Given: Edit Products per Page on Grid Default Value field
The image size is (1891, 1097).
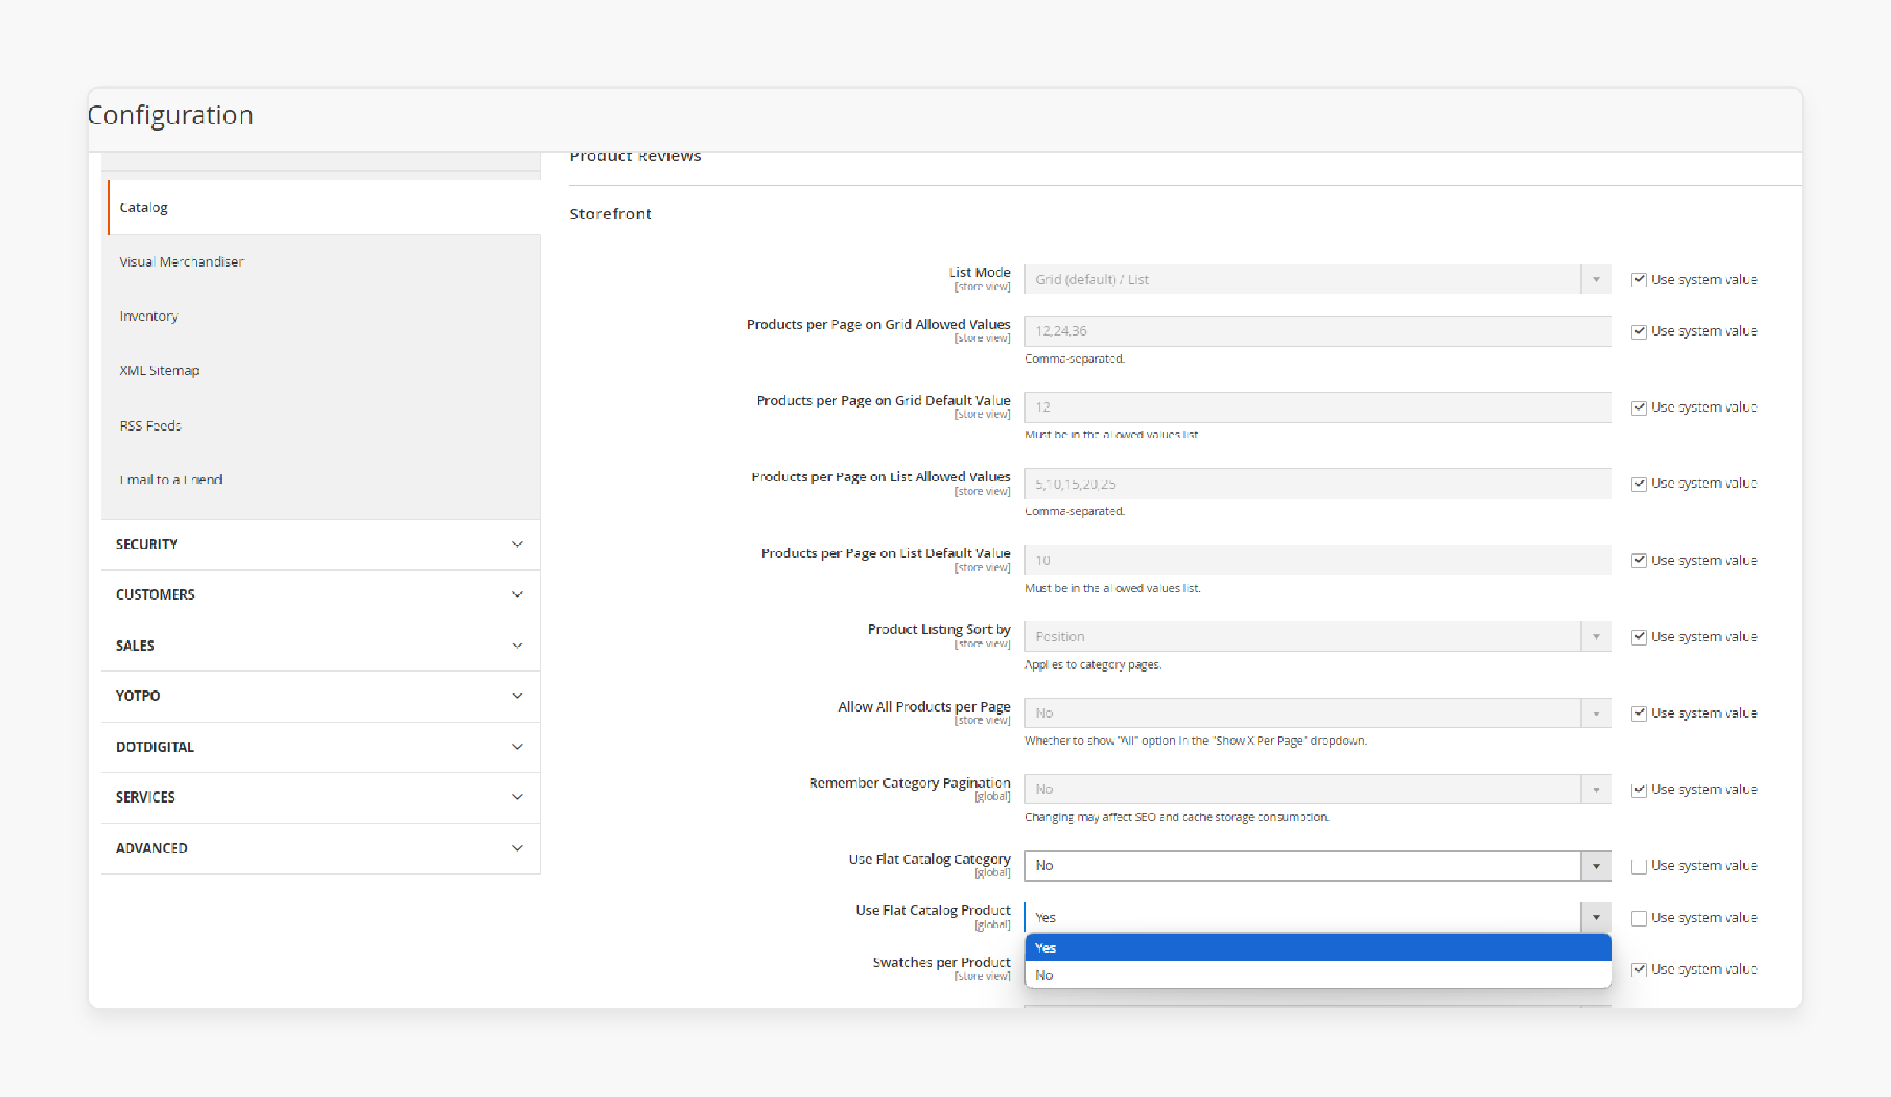Looking at the screenshot, I should click(x=1318, y=406).
